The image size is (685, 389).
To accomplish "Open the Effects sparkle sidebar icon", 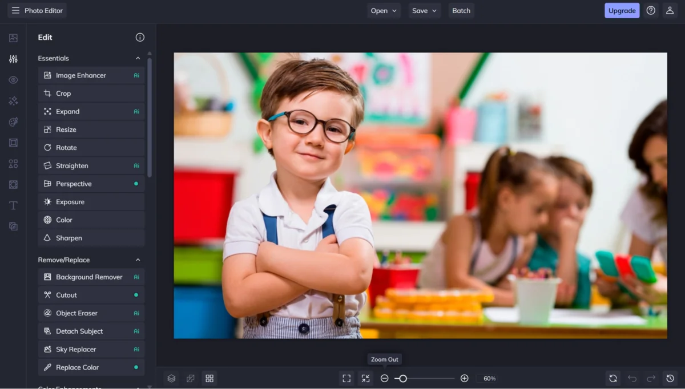I will coord(13,101).
